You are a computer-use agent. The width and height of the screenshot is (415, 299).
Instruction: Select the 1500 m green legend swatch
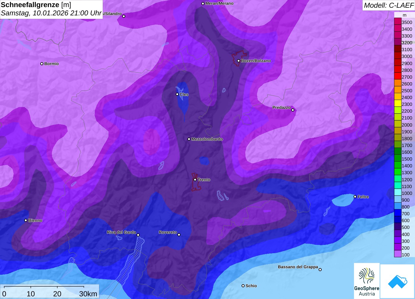coord(398,158)
